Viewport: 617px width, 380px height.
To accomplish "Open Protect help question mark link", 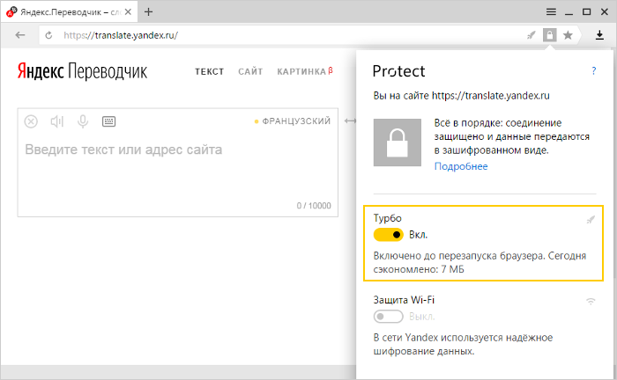I will [x=594, y=71].
